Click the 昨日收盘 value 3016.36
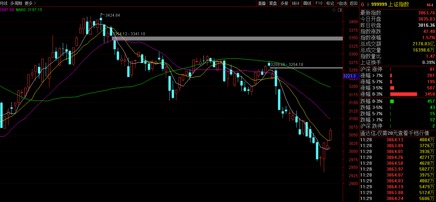 click(426, 25)
